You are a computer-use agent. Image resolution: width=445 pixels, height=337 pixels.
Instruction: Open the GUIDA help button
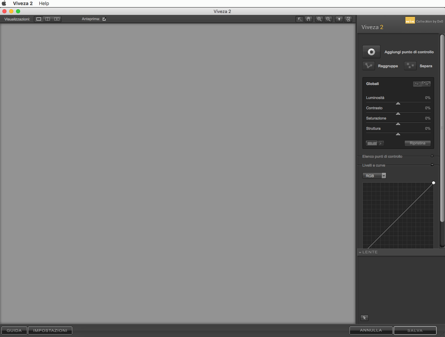point(14,331)
